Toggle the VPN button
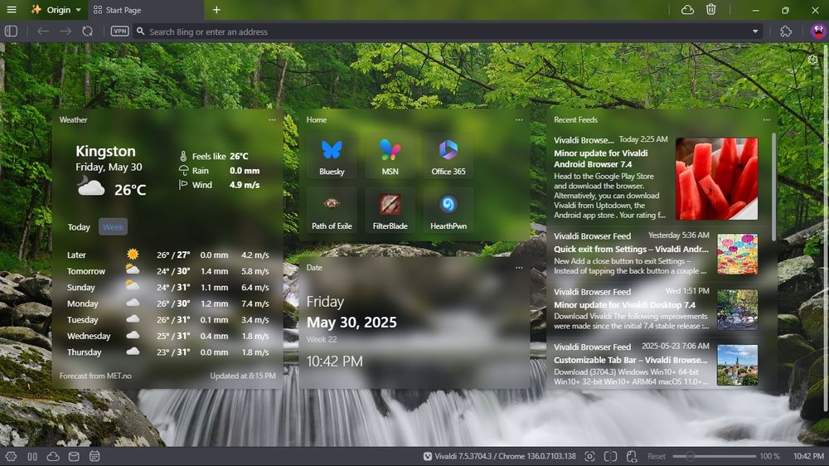Image resolution: width=829 pixels, height=466 pixels. pyautogui.click(x=120, y=32)
